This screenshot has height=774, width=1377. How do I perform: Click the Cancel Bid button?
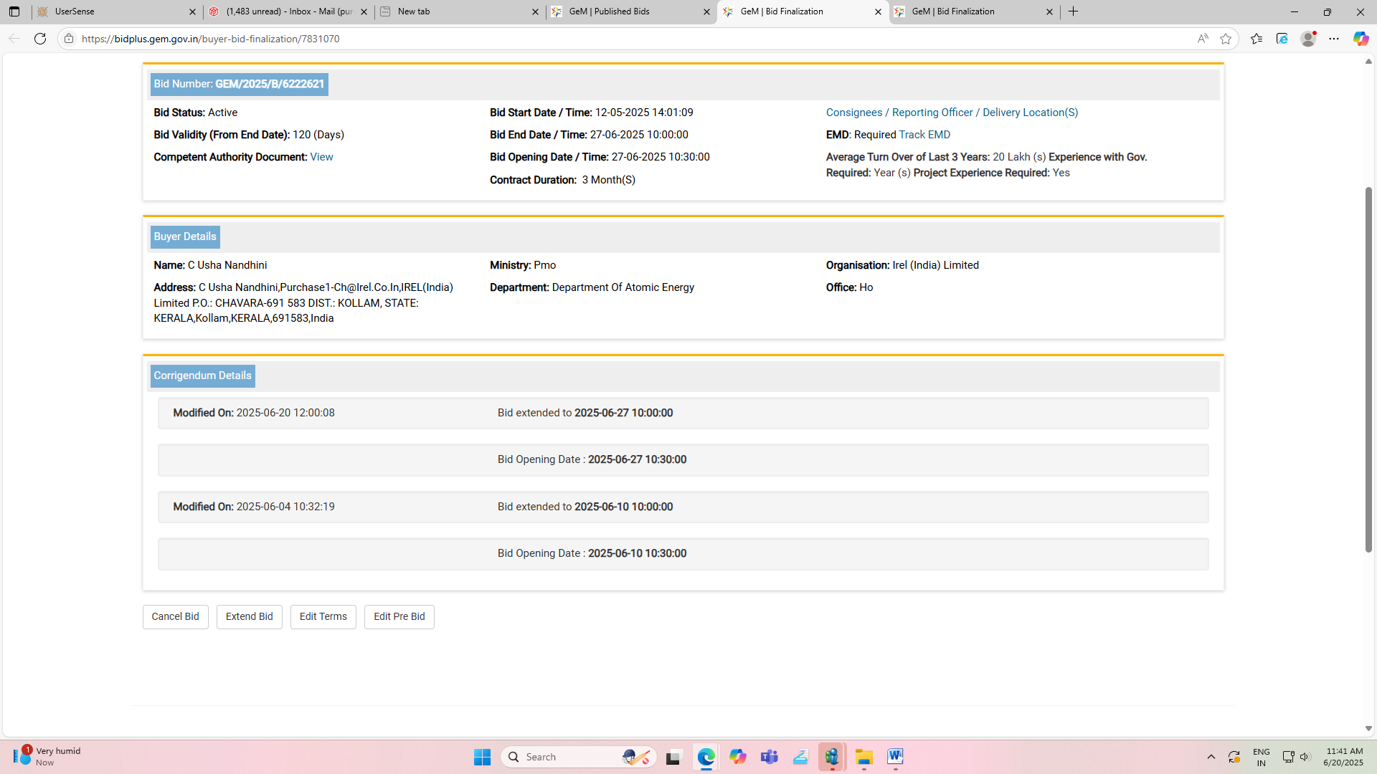(x=176, y=616)
